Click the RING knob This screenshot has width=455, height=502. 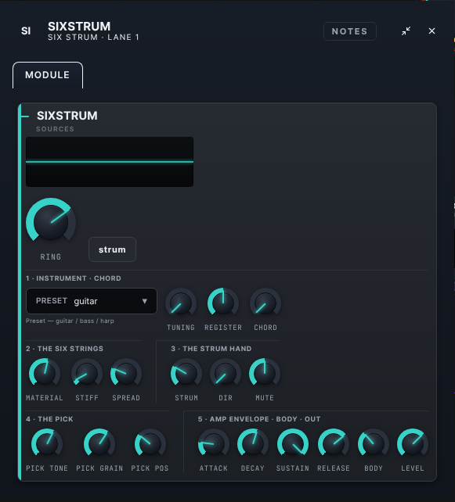pos(51,223)
